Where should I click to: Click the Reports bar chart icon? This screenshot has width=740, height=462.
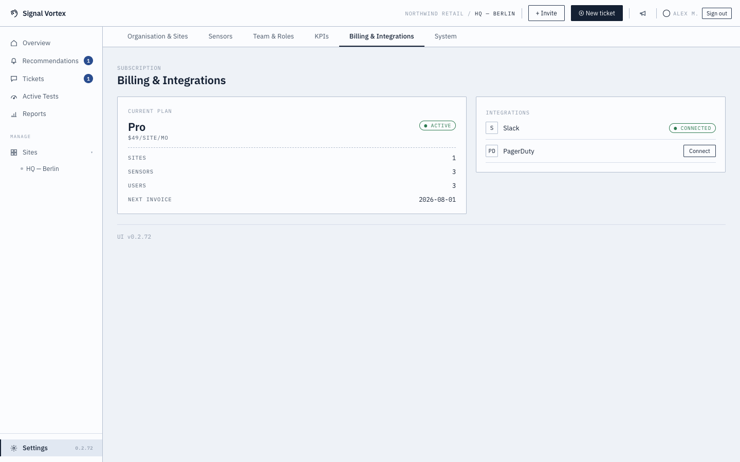coord(14,114)
